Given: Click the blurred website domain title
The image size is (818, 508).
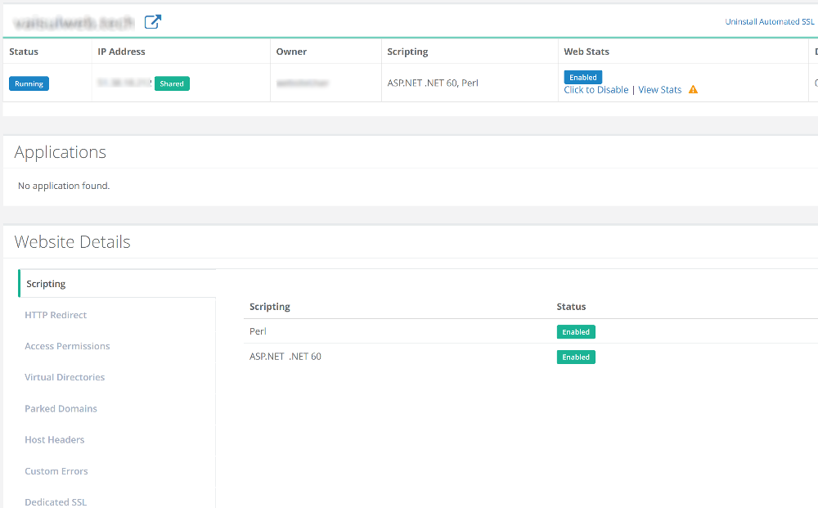Looking at the screenshot, I should [74, 22].
